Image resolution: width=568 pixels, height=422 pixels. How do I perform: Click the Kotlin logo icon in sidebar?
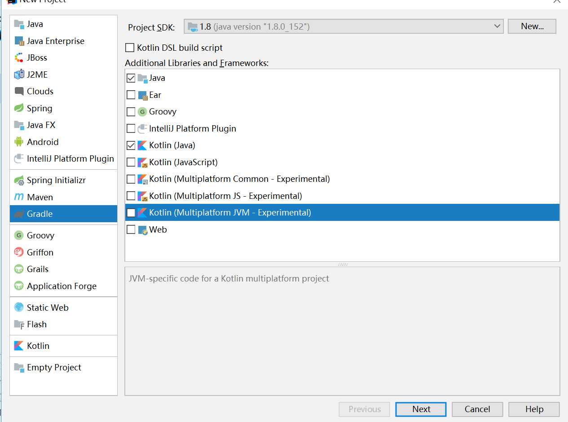pyautogui.click(x=19, y=346)
